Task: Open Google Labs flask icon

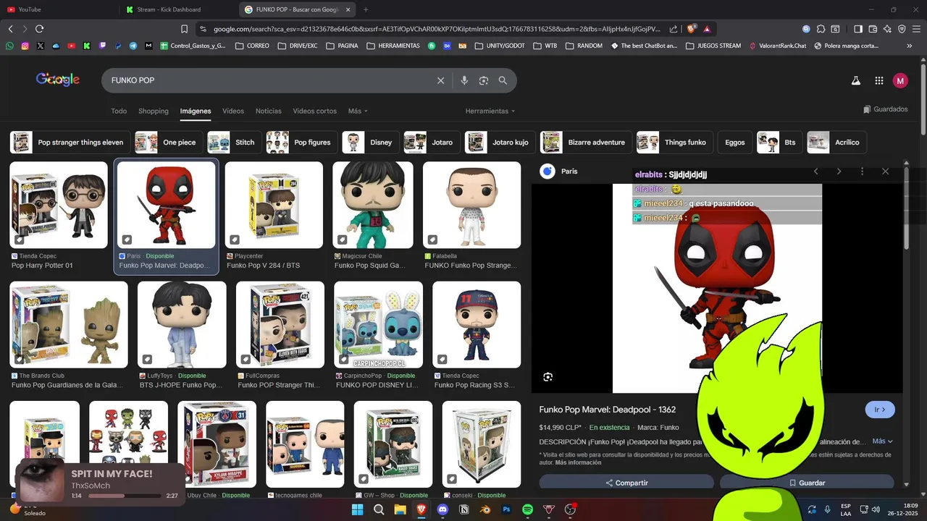Action: 856,81
